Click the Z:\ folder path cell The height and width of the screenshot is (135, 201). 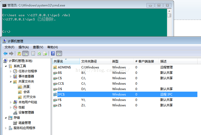point(83,105)
